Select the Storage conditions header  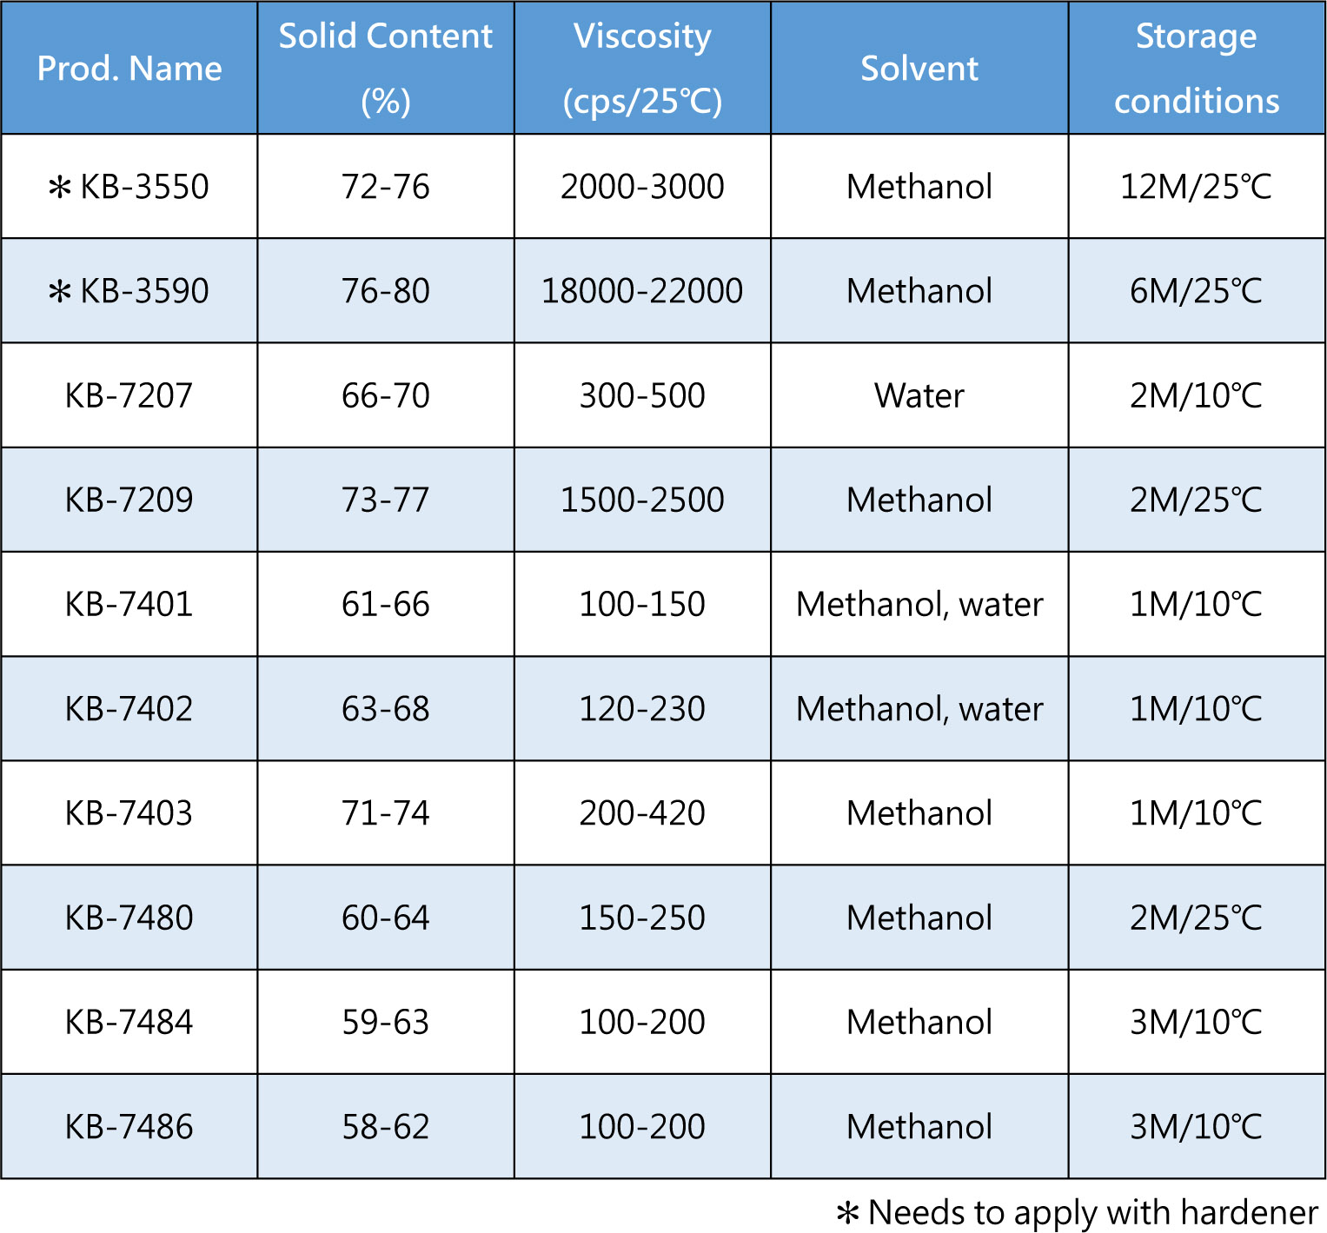1197,69
